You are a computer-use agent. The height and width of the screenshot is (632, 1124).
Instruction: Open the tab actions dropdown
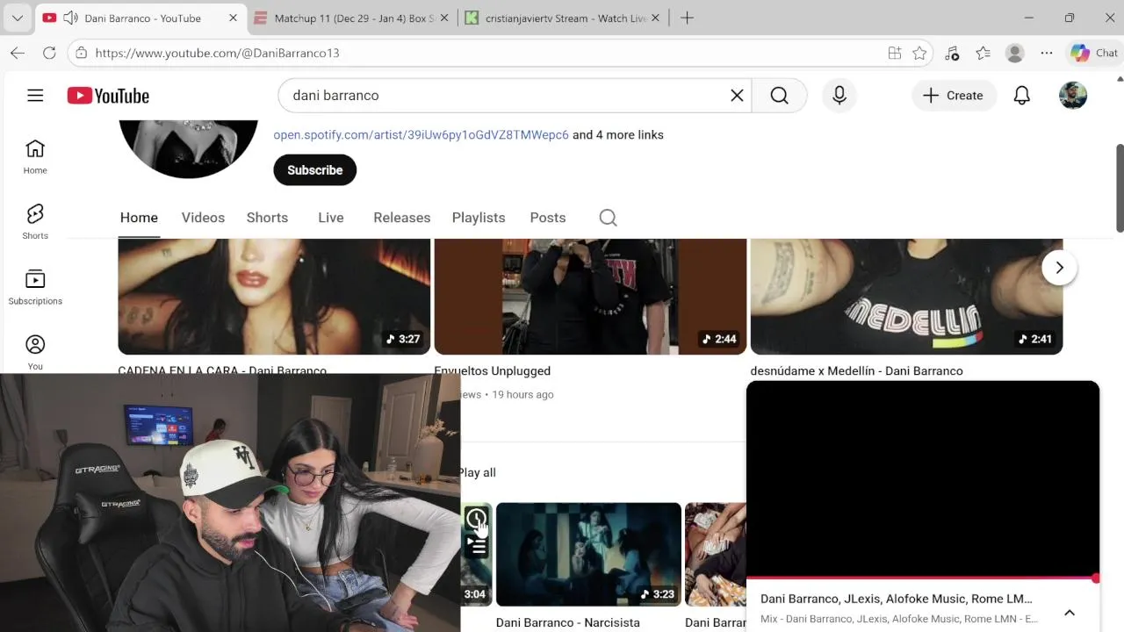point(17,18)
